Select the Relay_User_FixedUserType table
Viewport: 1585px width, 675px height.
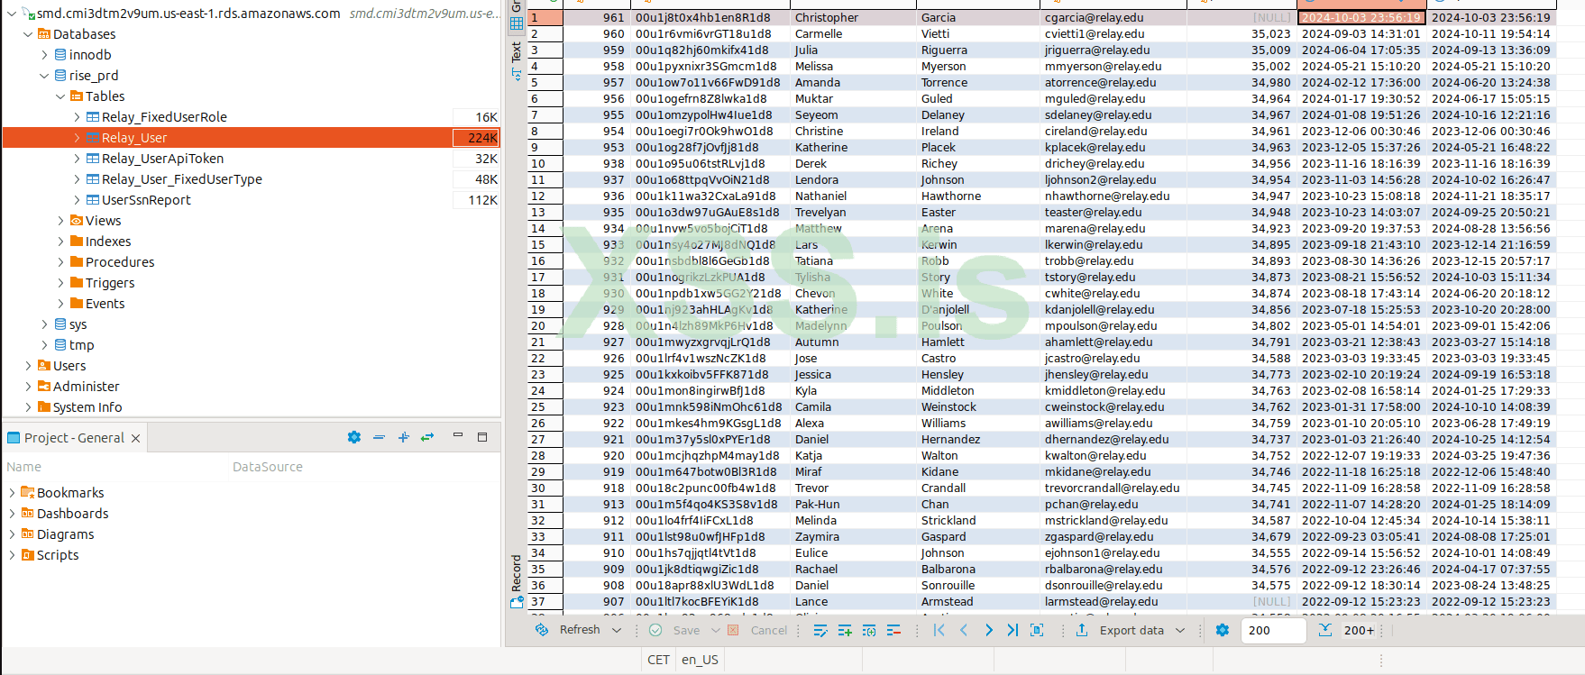pos(181,179)
